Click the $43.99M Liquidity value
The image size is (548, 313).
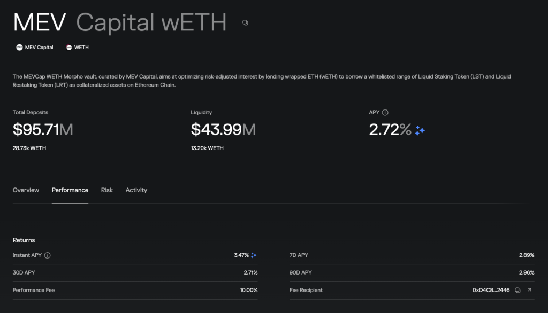(223, 130)
